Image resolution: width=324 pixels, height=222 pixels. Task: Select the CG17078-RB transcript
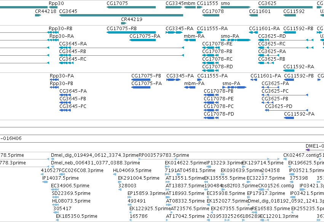210,55
